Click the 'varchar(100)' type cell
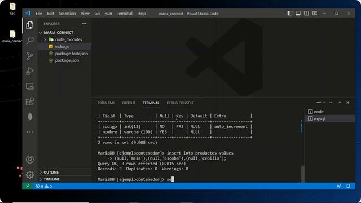The height and width of the screenshot is (203, 361). point(138,131)
